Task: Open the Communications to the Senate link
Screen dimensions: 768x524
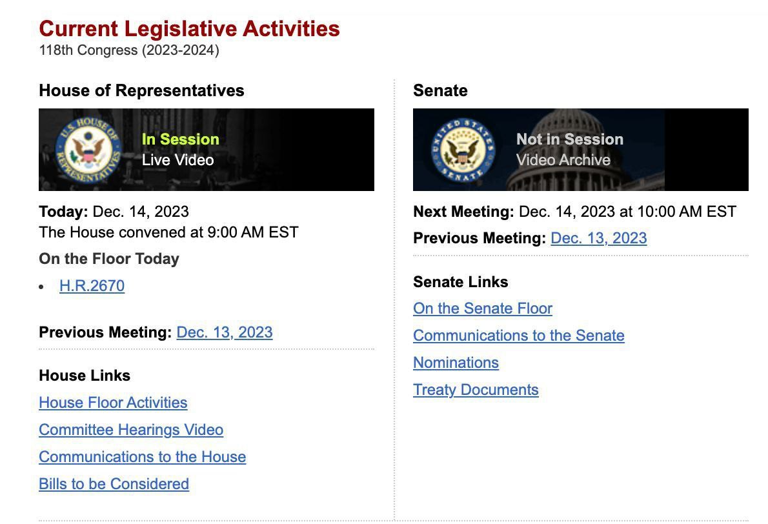Action: (x=519, y=336)
